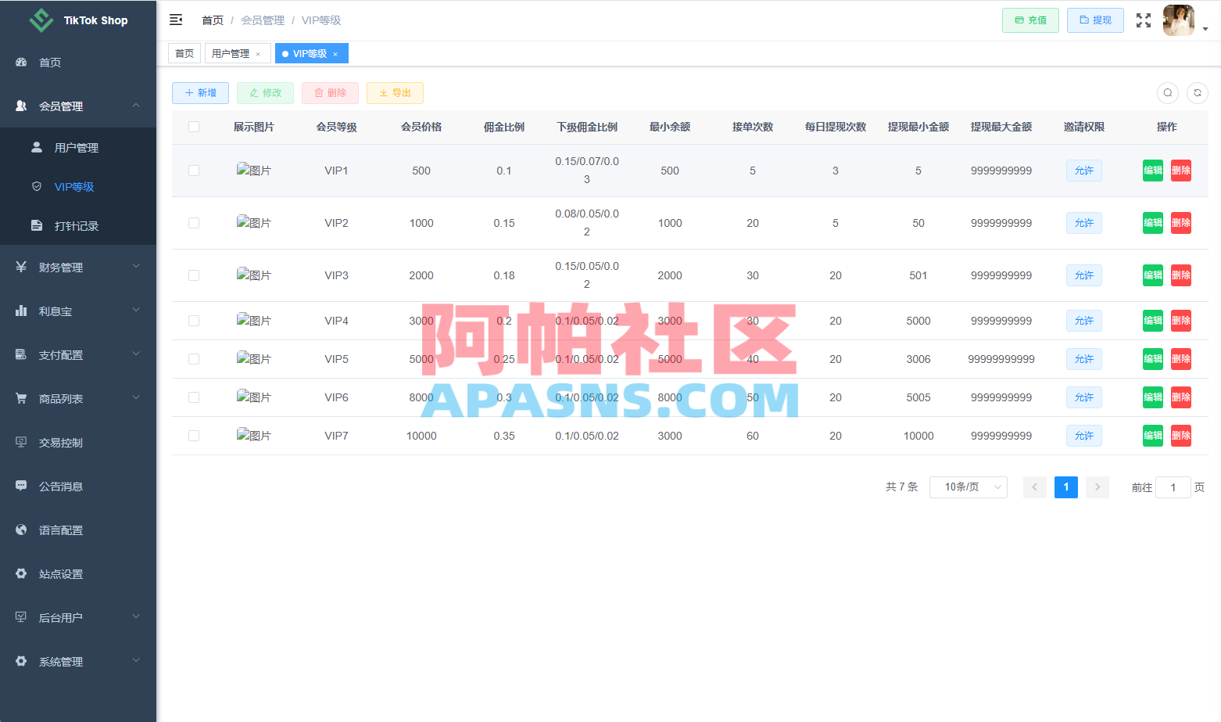Expand the 系统管理 sidebar section
The image size is (1221, 722).
(78, 662)
